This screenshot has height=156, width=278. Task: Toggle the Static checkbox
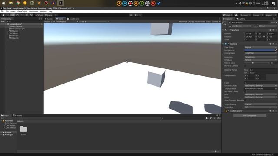(269, 23)
